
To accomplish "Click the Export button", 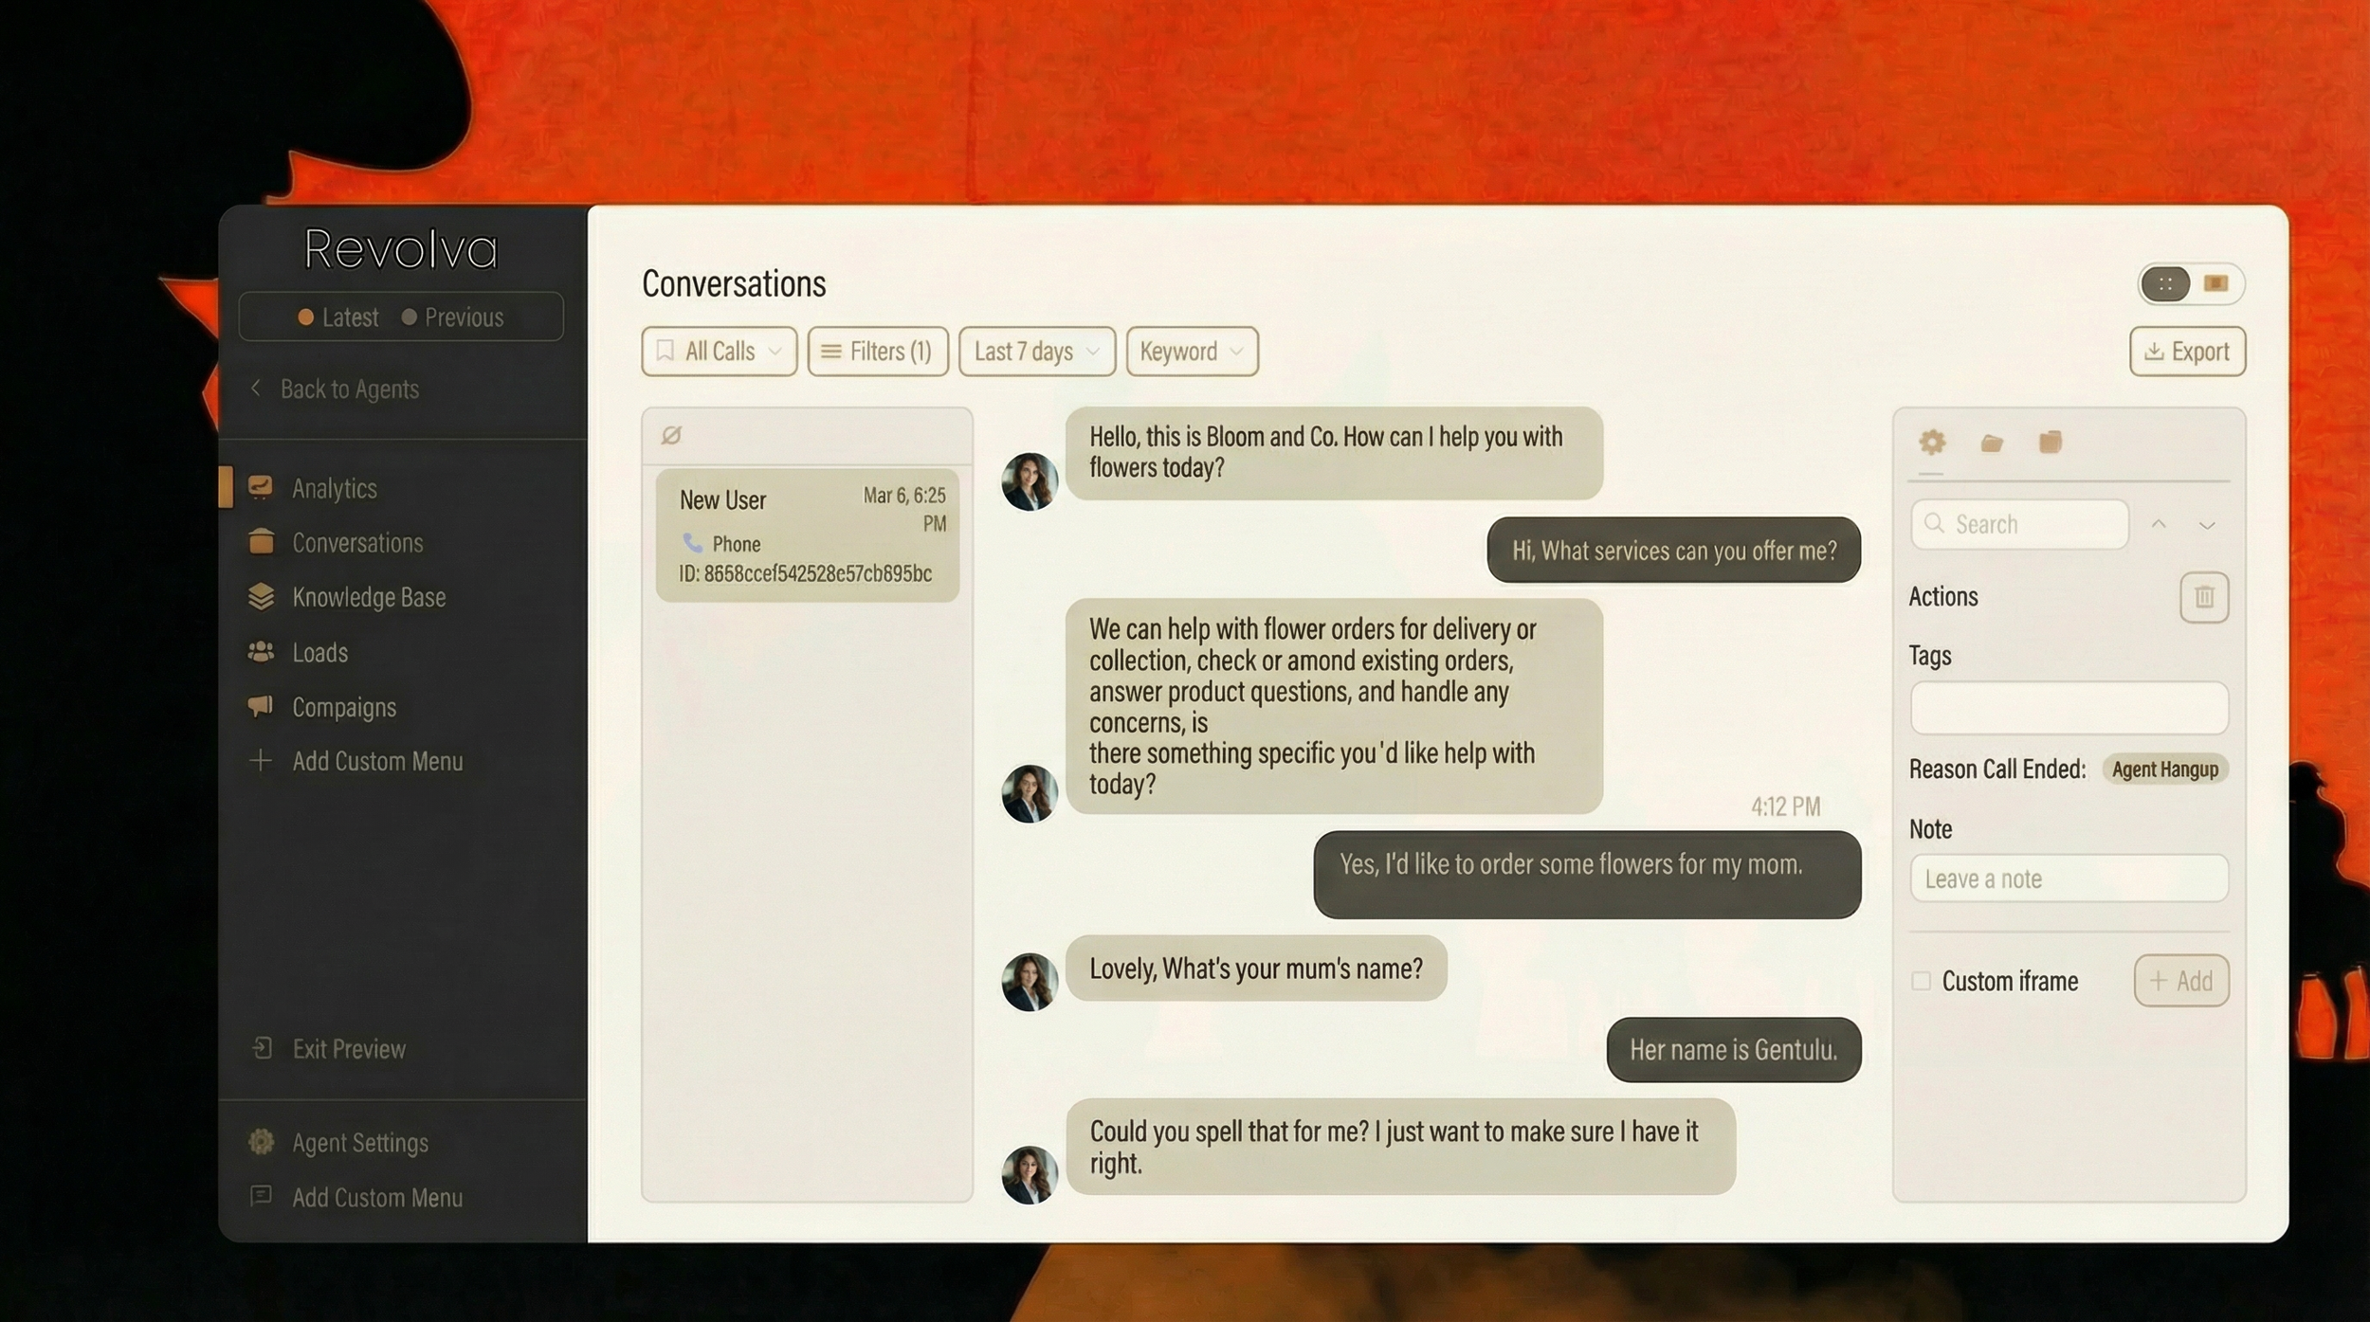I will (x=2186, y=352).
